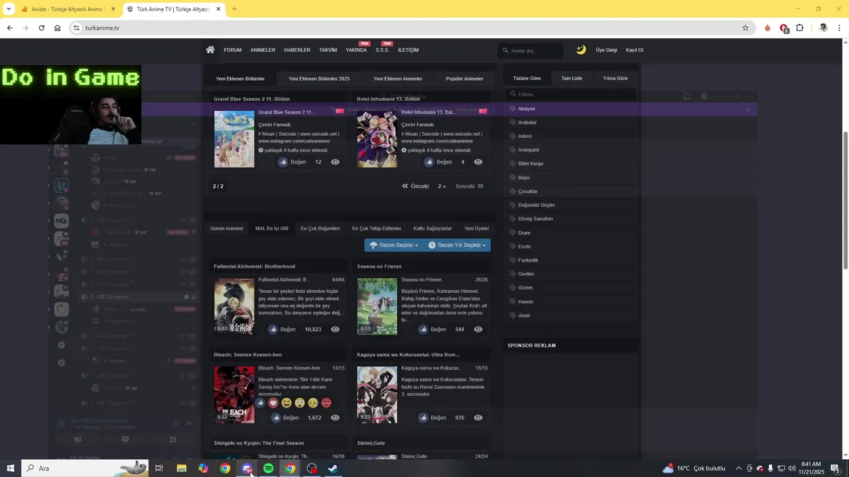This screenshot has height=477, width=849.
Task: Switch to MAL En İyi 500 tab
Action: coord(272,229)
